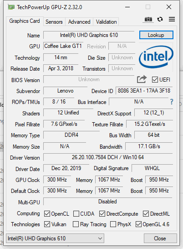Open the Validation tab
The height and width of the screenshot is (249, 183).
coord(106,22)
